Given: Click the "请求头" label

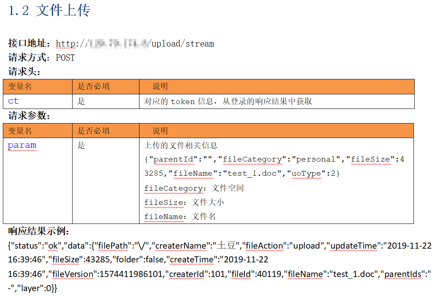Looking at the screenshot, I should click(x=24, y=72).
